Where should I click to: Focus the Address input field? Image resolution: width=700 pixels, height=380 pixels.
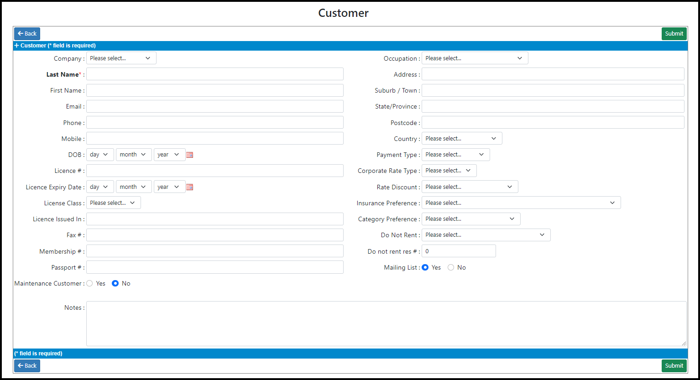[553, 74]
